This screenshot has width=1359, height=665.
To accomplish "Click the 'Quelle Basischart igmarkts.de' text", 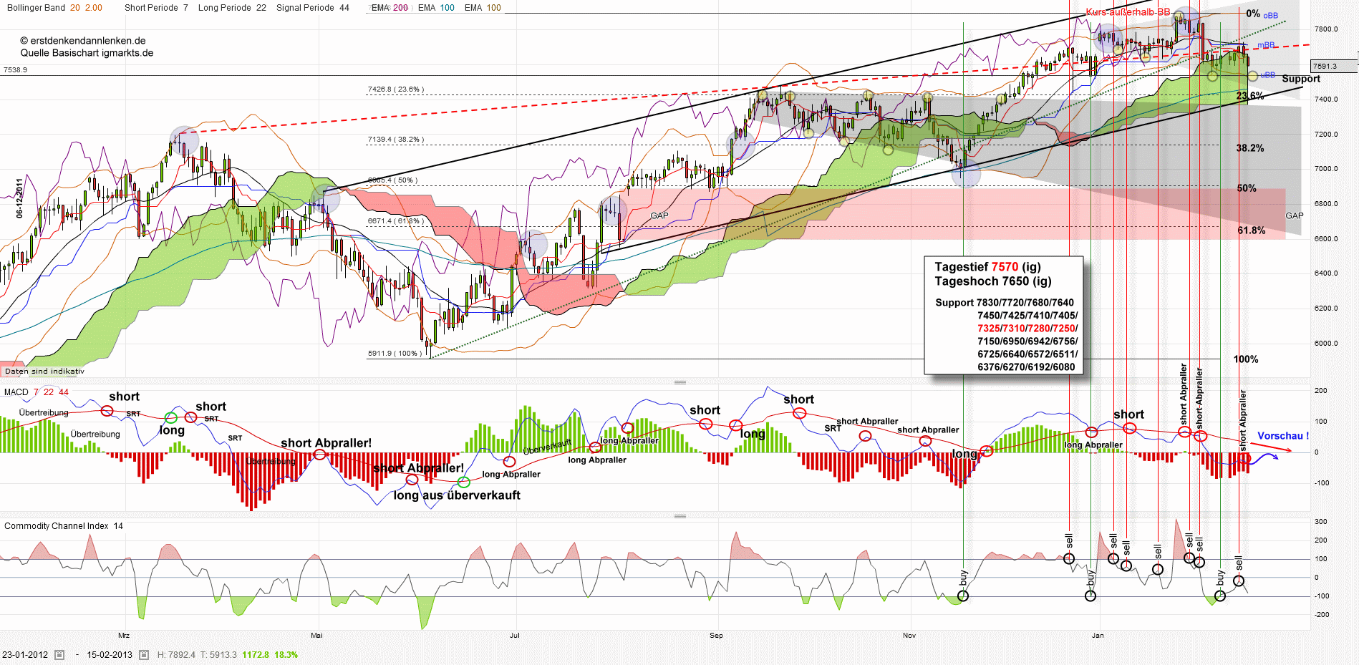I will coord(87,53).
